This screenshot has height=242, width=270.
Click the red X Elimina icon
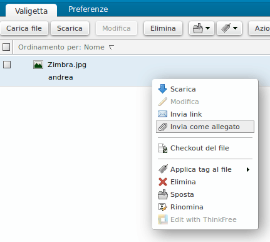click(163, 182)
